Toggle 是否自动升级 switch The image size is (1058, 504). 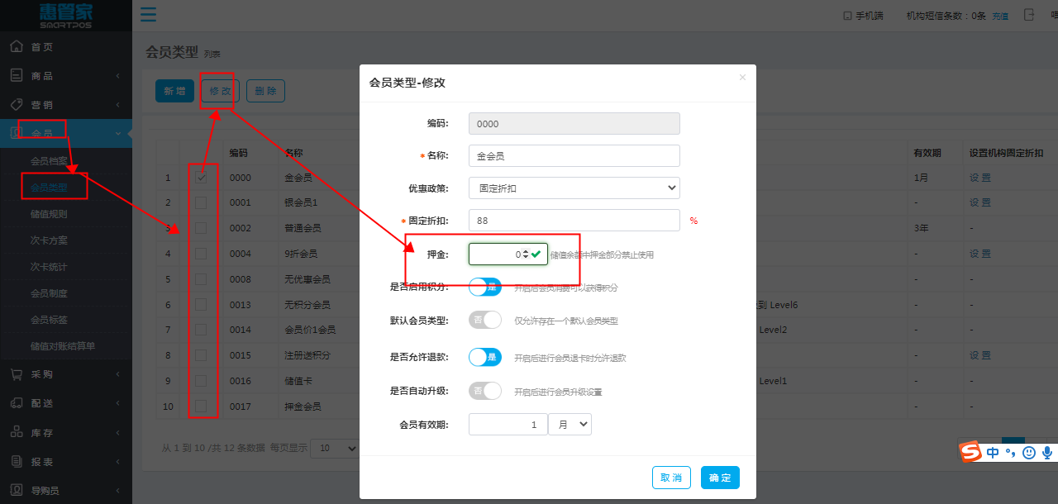click(485, 390)
